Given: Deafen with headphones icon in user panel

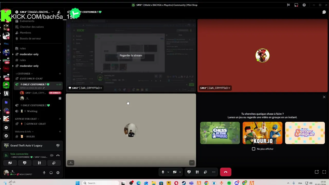Looking at the screenshot, I should coord(51,173).
